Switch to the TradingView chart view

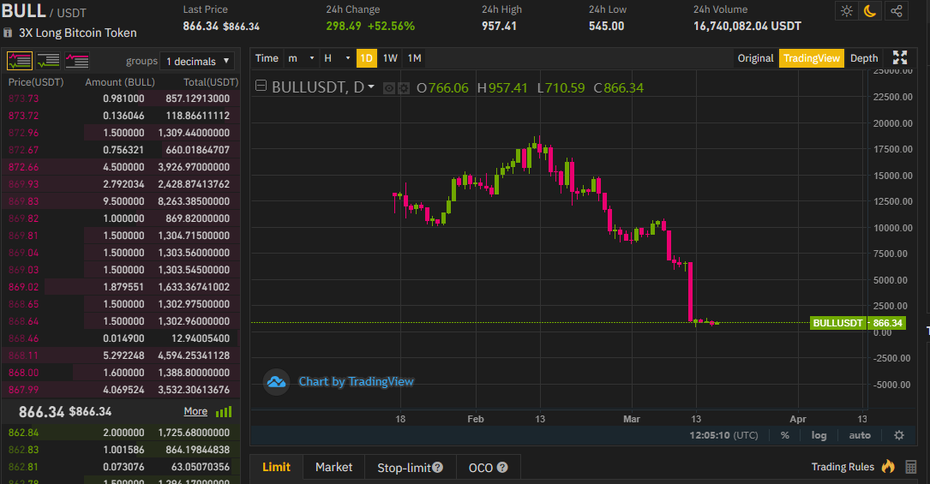[812, 58]
